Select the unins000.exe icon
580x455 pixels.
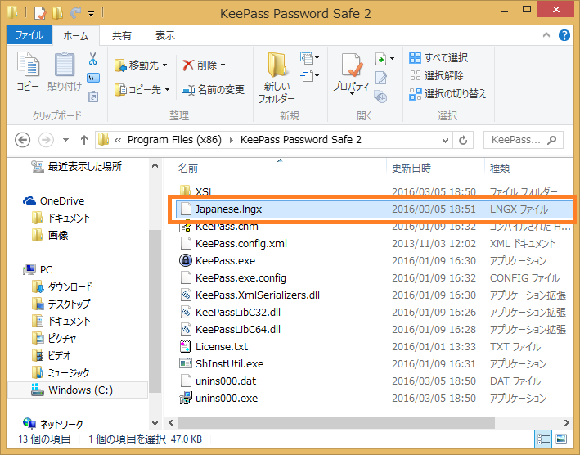[186, 399]
